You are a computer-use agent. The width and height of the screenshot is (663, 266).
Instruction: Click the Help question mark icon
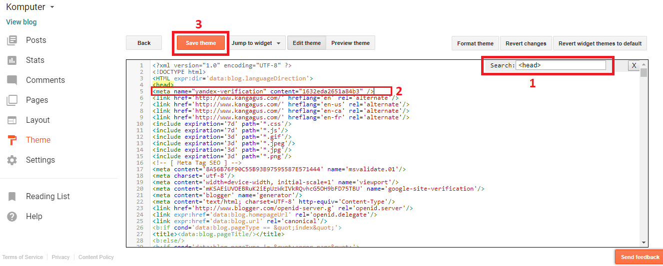[12, 217]
